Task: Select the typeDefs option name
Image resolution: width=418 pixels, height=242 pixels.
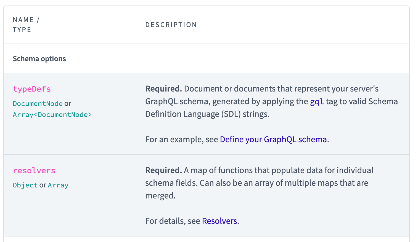Action: coord(32,89)
